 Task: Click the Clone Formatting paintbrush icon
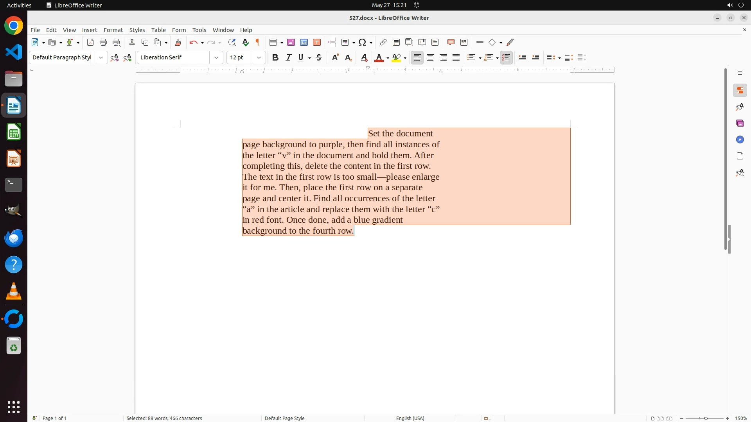(178, 42)
